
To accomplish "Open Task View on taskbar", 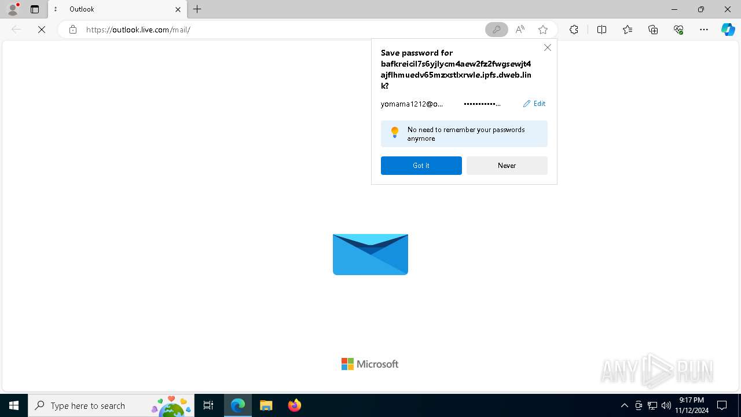I will (208, 405).
